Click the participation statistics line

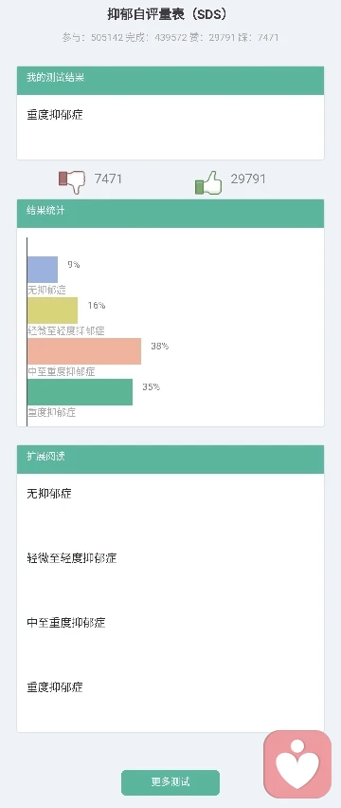170,37
